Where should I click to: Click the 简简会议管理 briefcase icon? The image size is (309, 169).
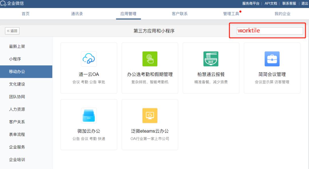coord(272,59)
